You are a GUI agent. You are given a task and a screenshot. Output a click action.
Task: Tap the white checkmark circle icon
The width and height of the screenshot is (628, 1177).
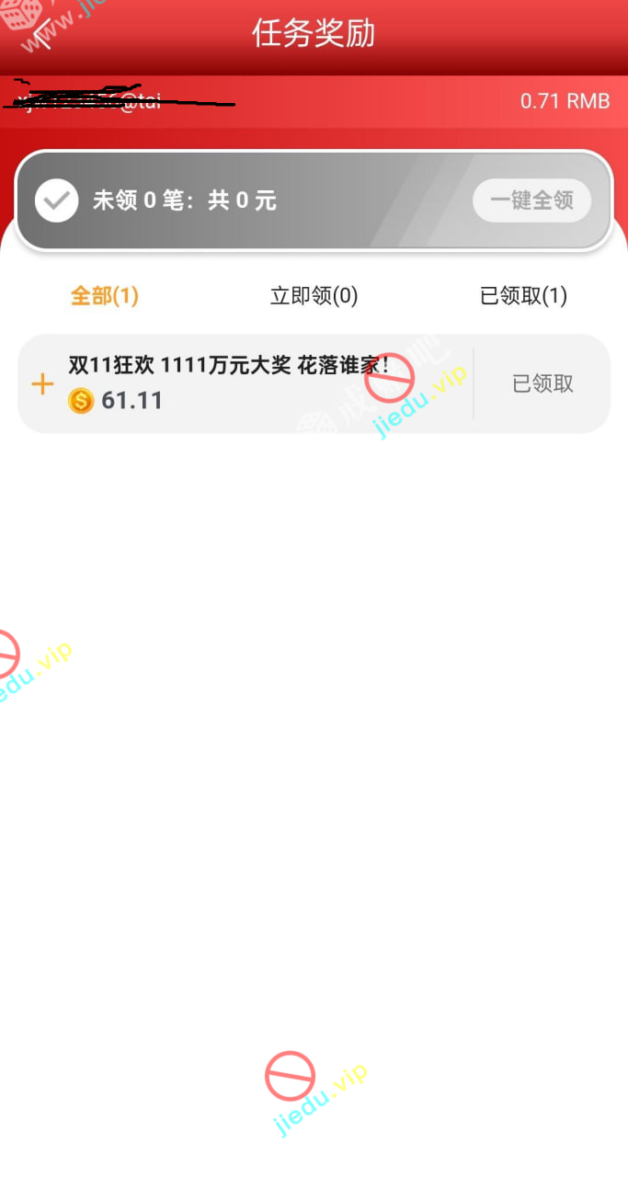(x=57, y=200)
